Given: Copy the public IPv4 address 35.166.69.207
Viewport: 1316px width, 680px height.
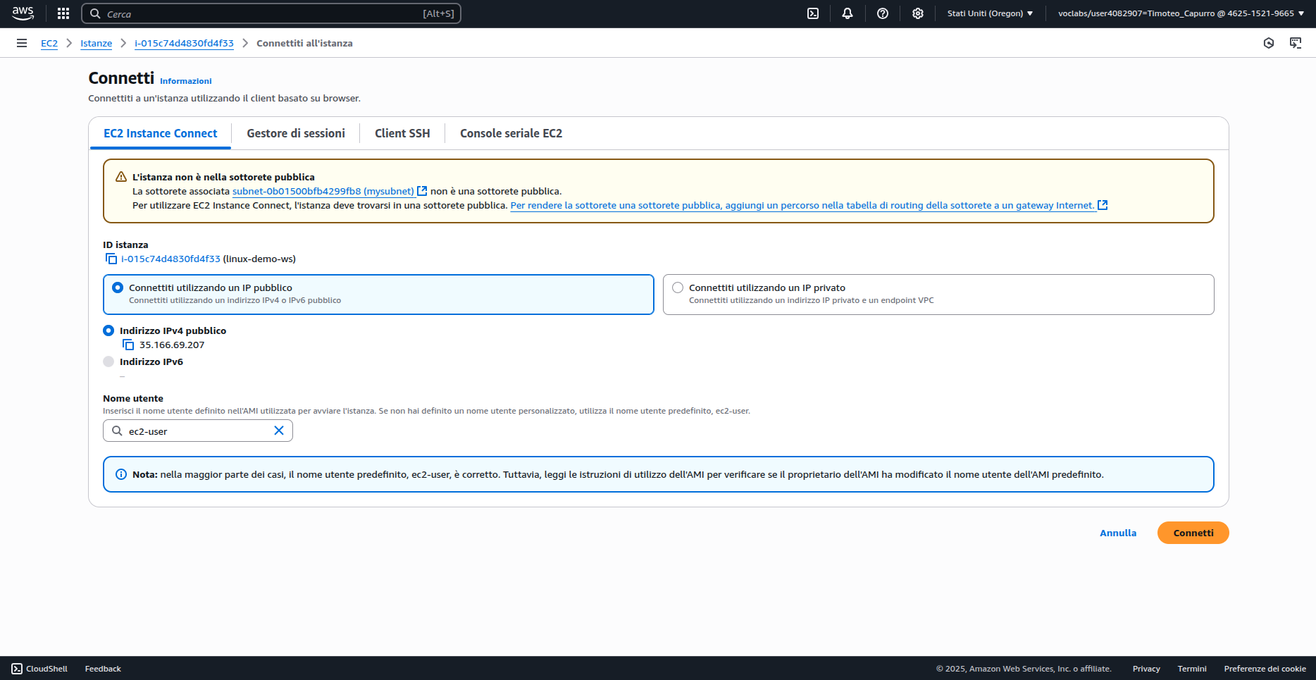Looking at the screenshot, I should pyautogui.click(x=128, y=345).
